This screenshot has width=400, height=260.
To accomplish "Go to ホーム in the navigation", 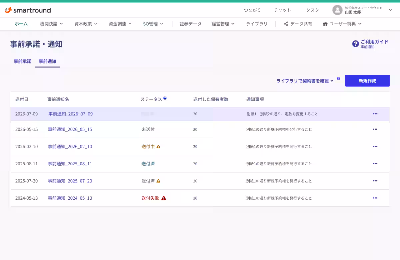I will pyautogui.click(x=21, y=24).
